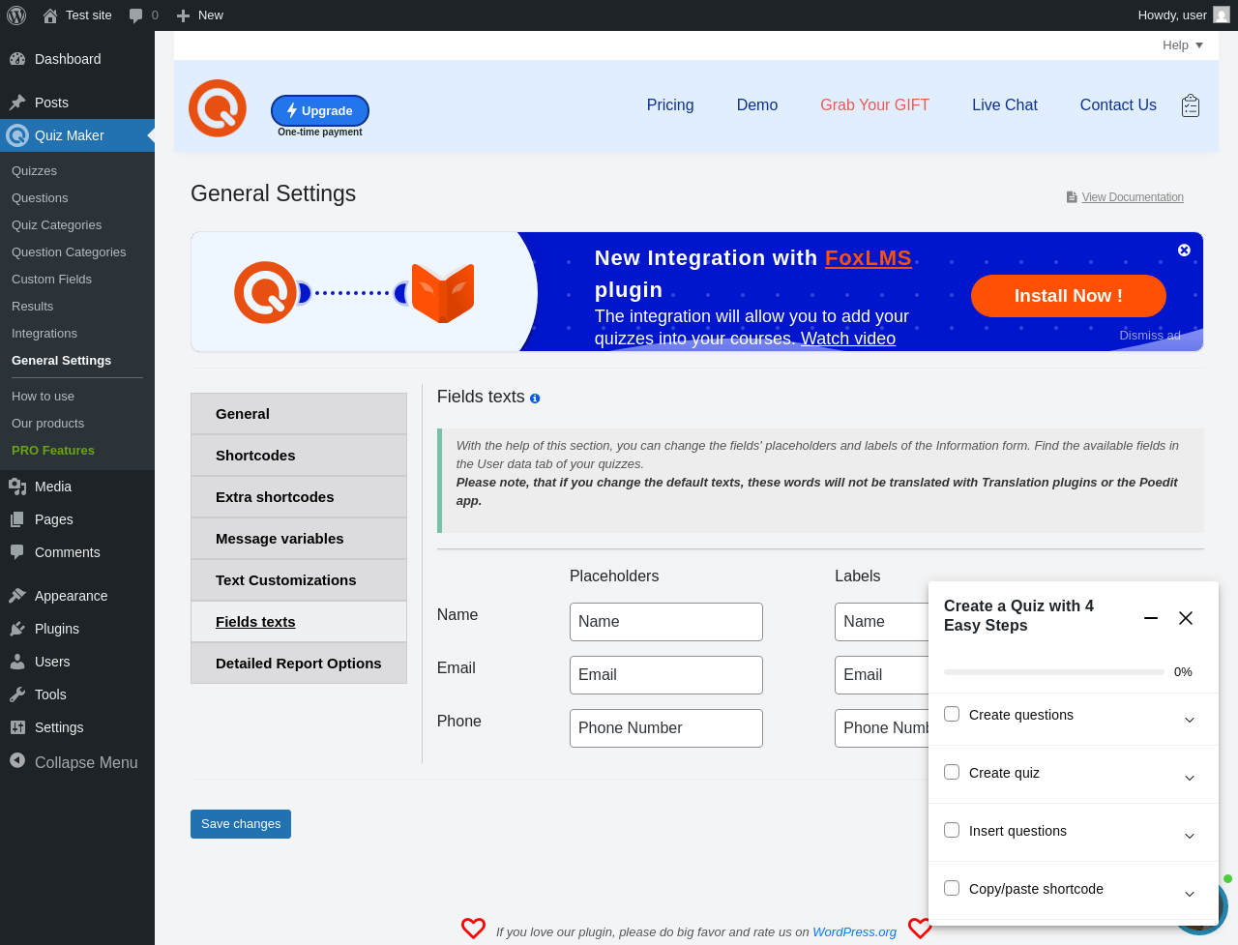The height and width of the screenshot is (945, 1238).
Task: Expand the Insert questions step chevron
Action: click(1190, 836)
